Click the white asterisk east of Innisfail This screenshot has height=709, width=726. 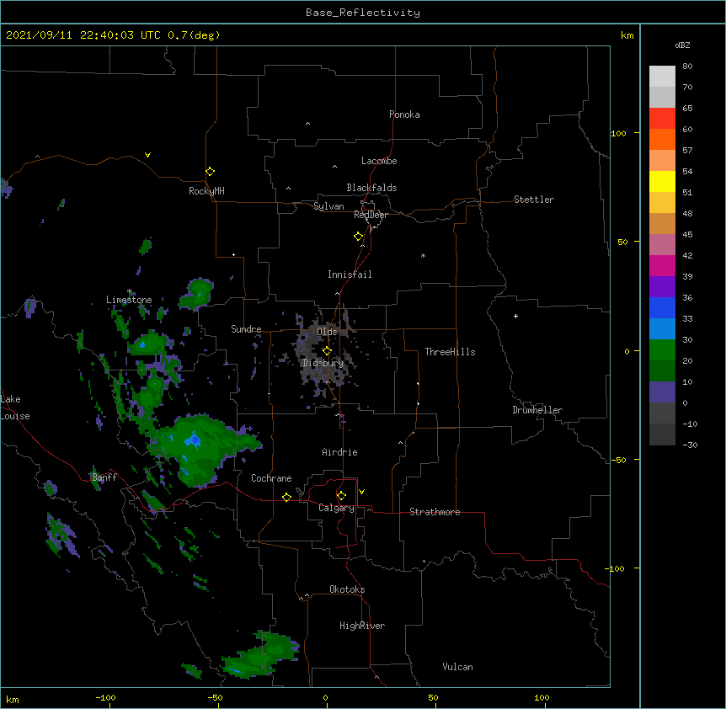(423, 255)
